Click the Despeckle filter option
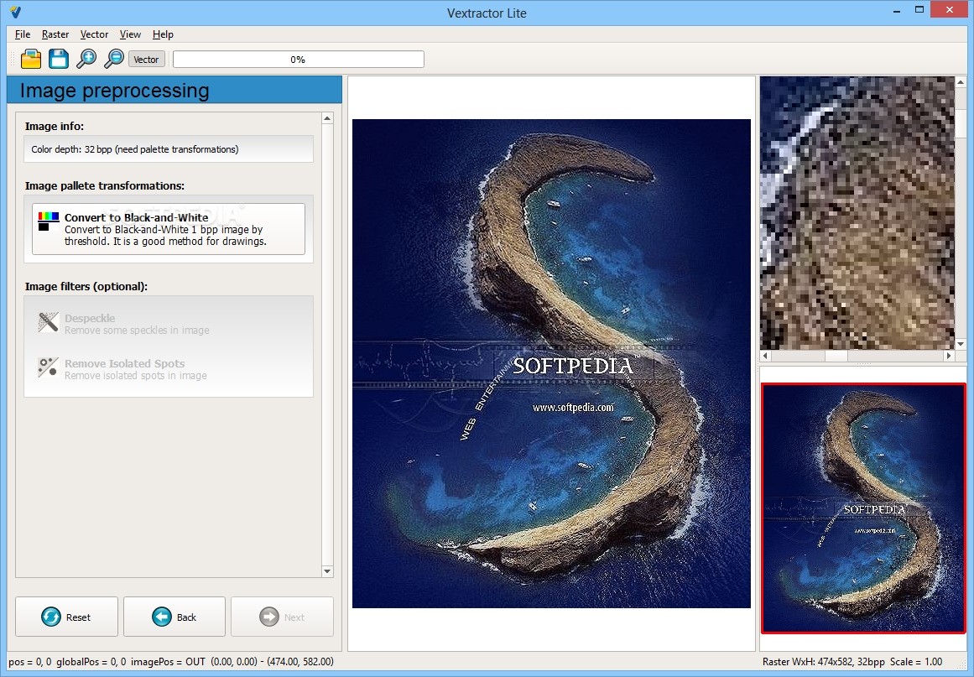 click(x=169, y=324)
